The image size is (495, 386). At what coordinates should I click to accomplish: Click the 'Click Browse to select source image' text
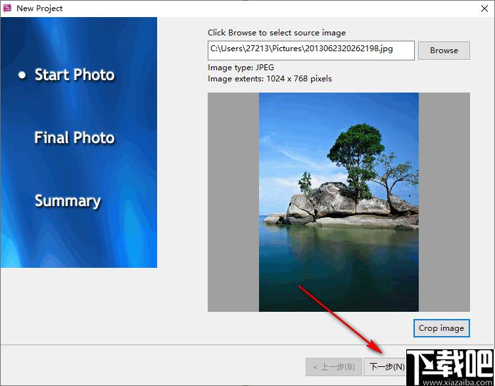(x=277, y=33)
